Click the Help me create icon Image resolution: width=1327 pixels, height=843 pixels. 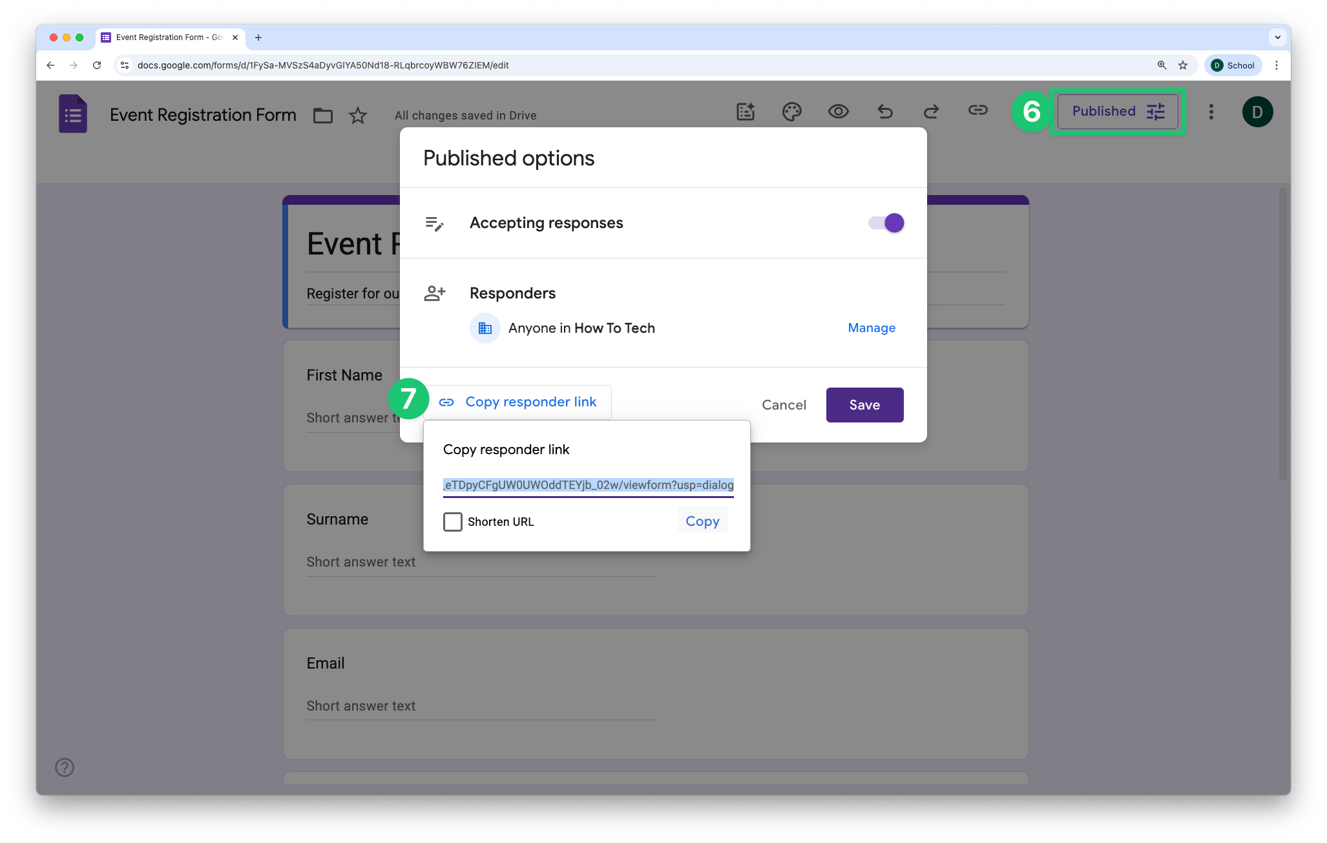pos(746,112)
